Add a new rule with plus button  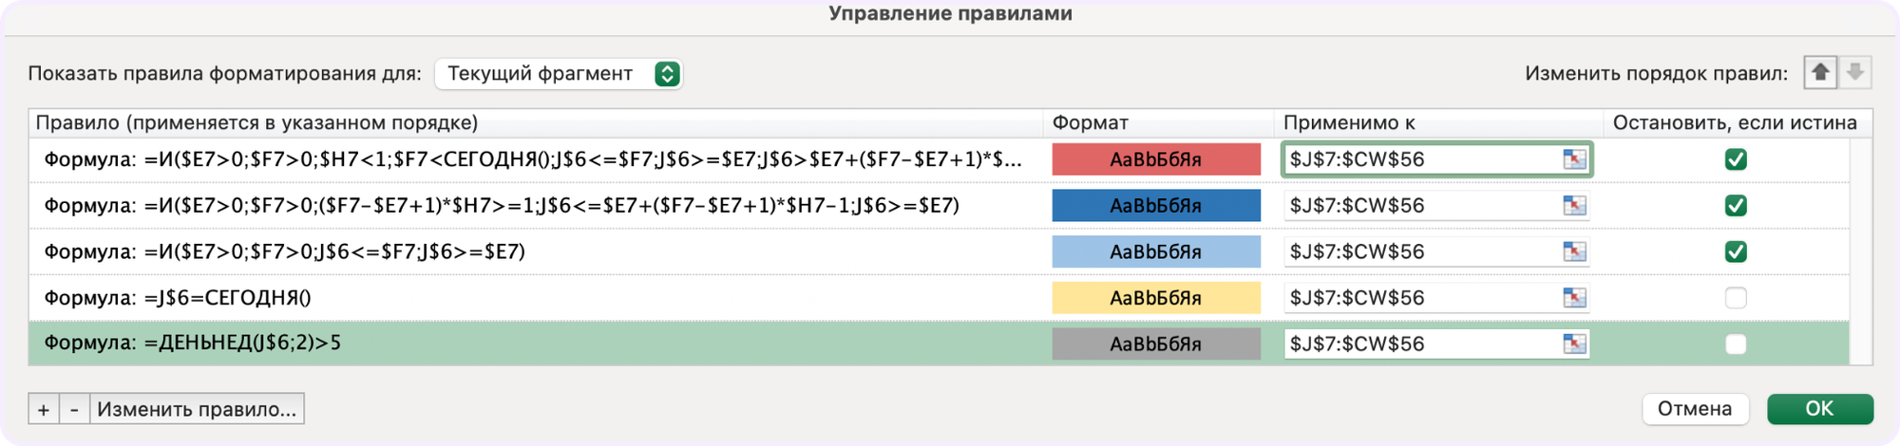[44, 409]
